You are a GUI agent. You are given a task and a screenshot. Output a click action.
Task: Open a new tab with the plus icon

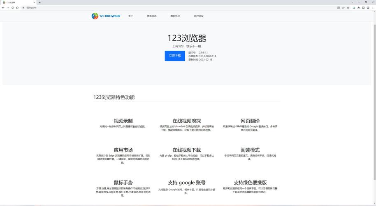click(x=39, y=2)
